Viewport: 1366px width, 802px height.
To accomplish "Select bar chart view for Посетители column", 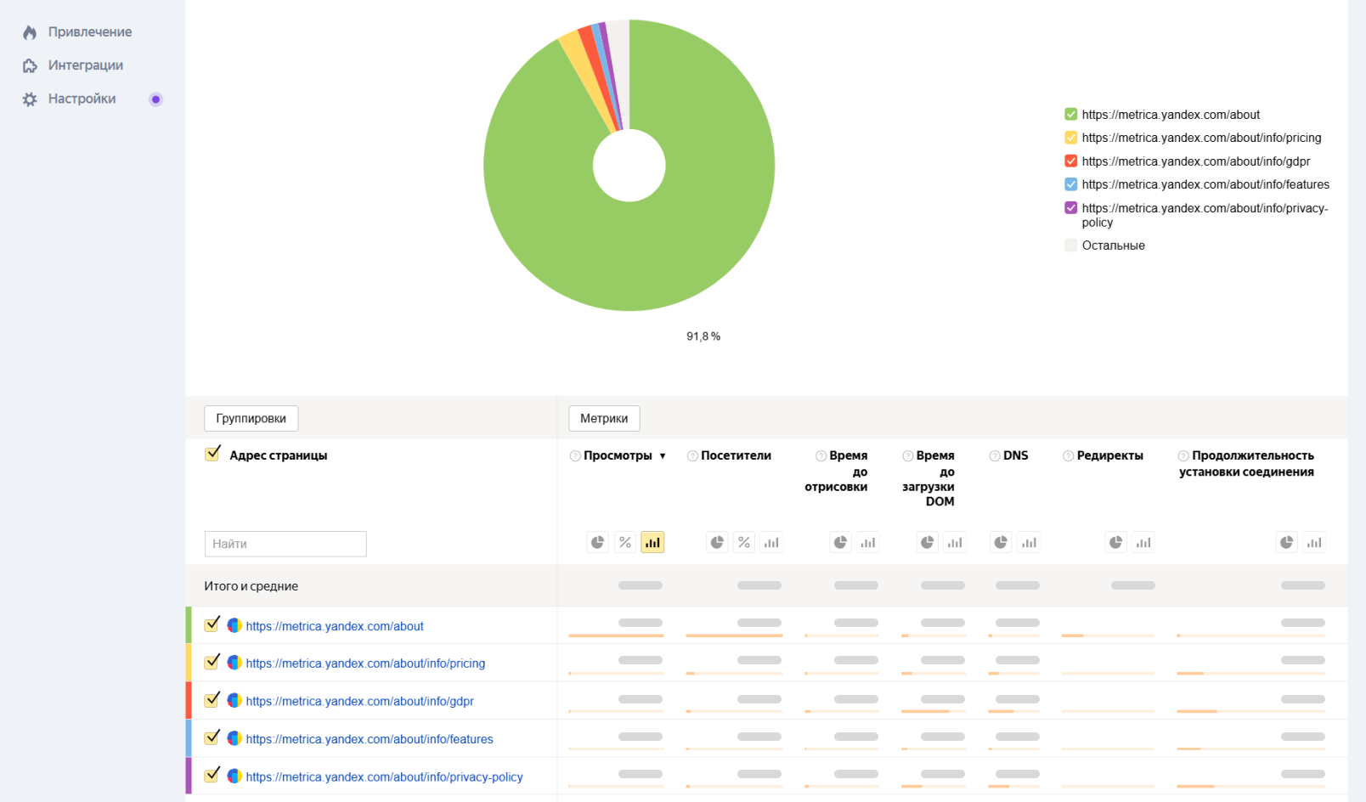I will click(771, 543).
